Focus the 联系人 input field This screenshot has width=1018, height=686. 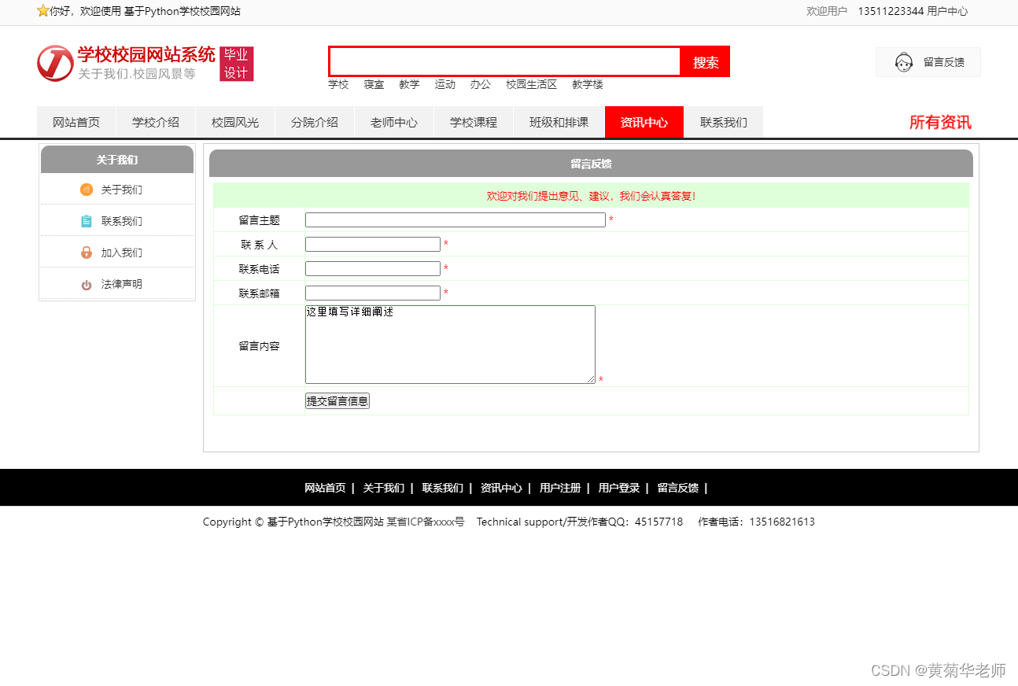pyautogui.click(x=373, y=245)
